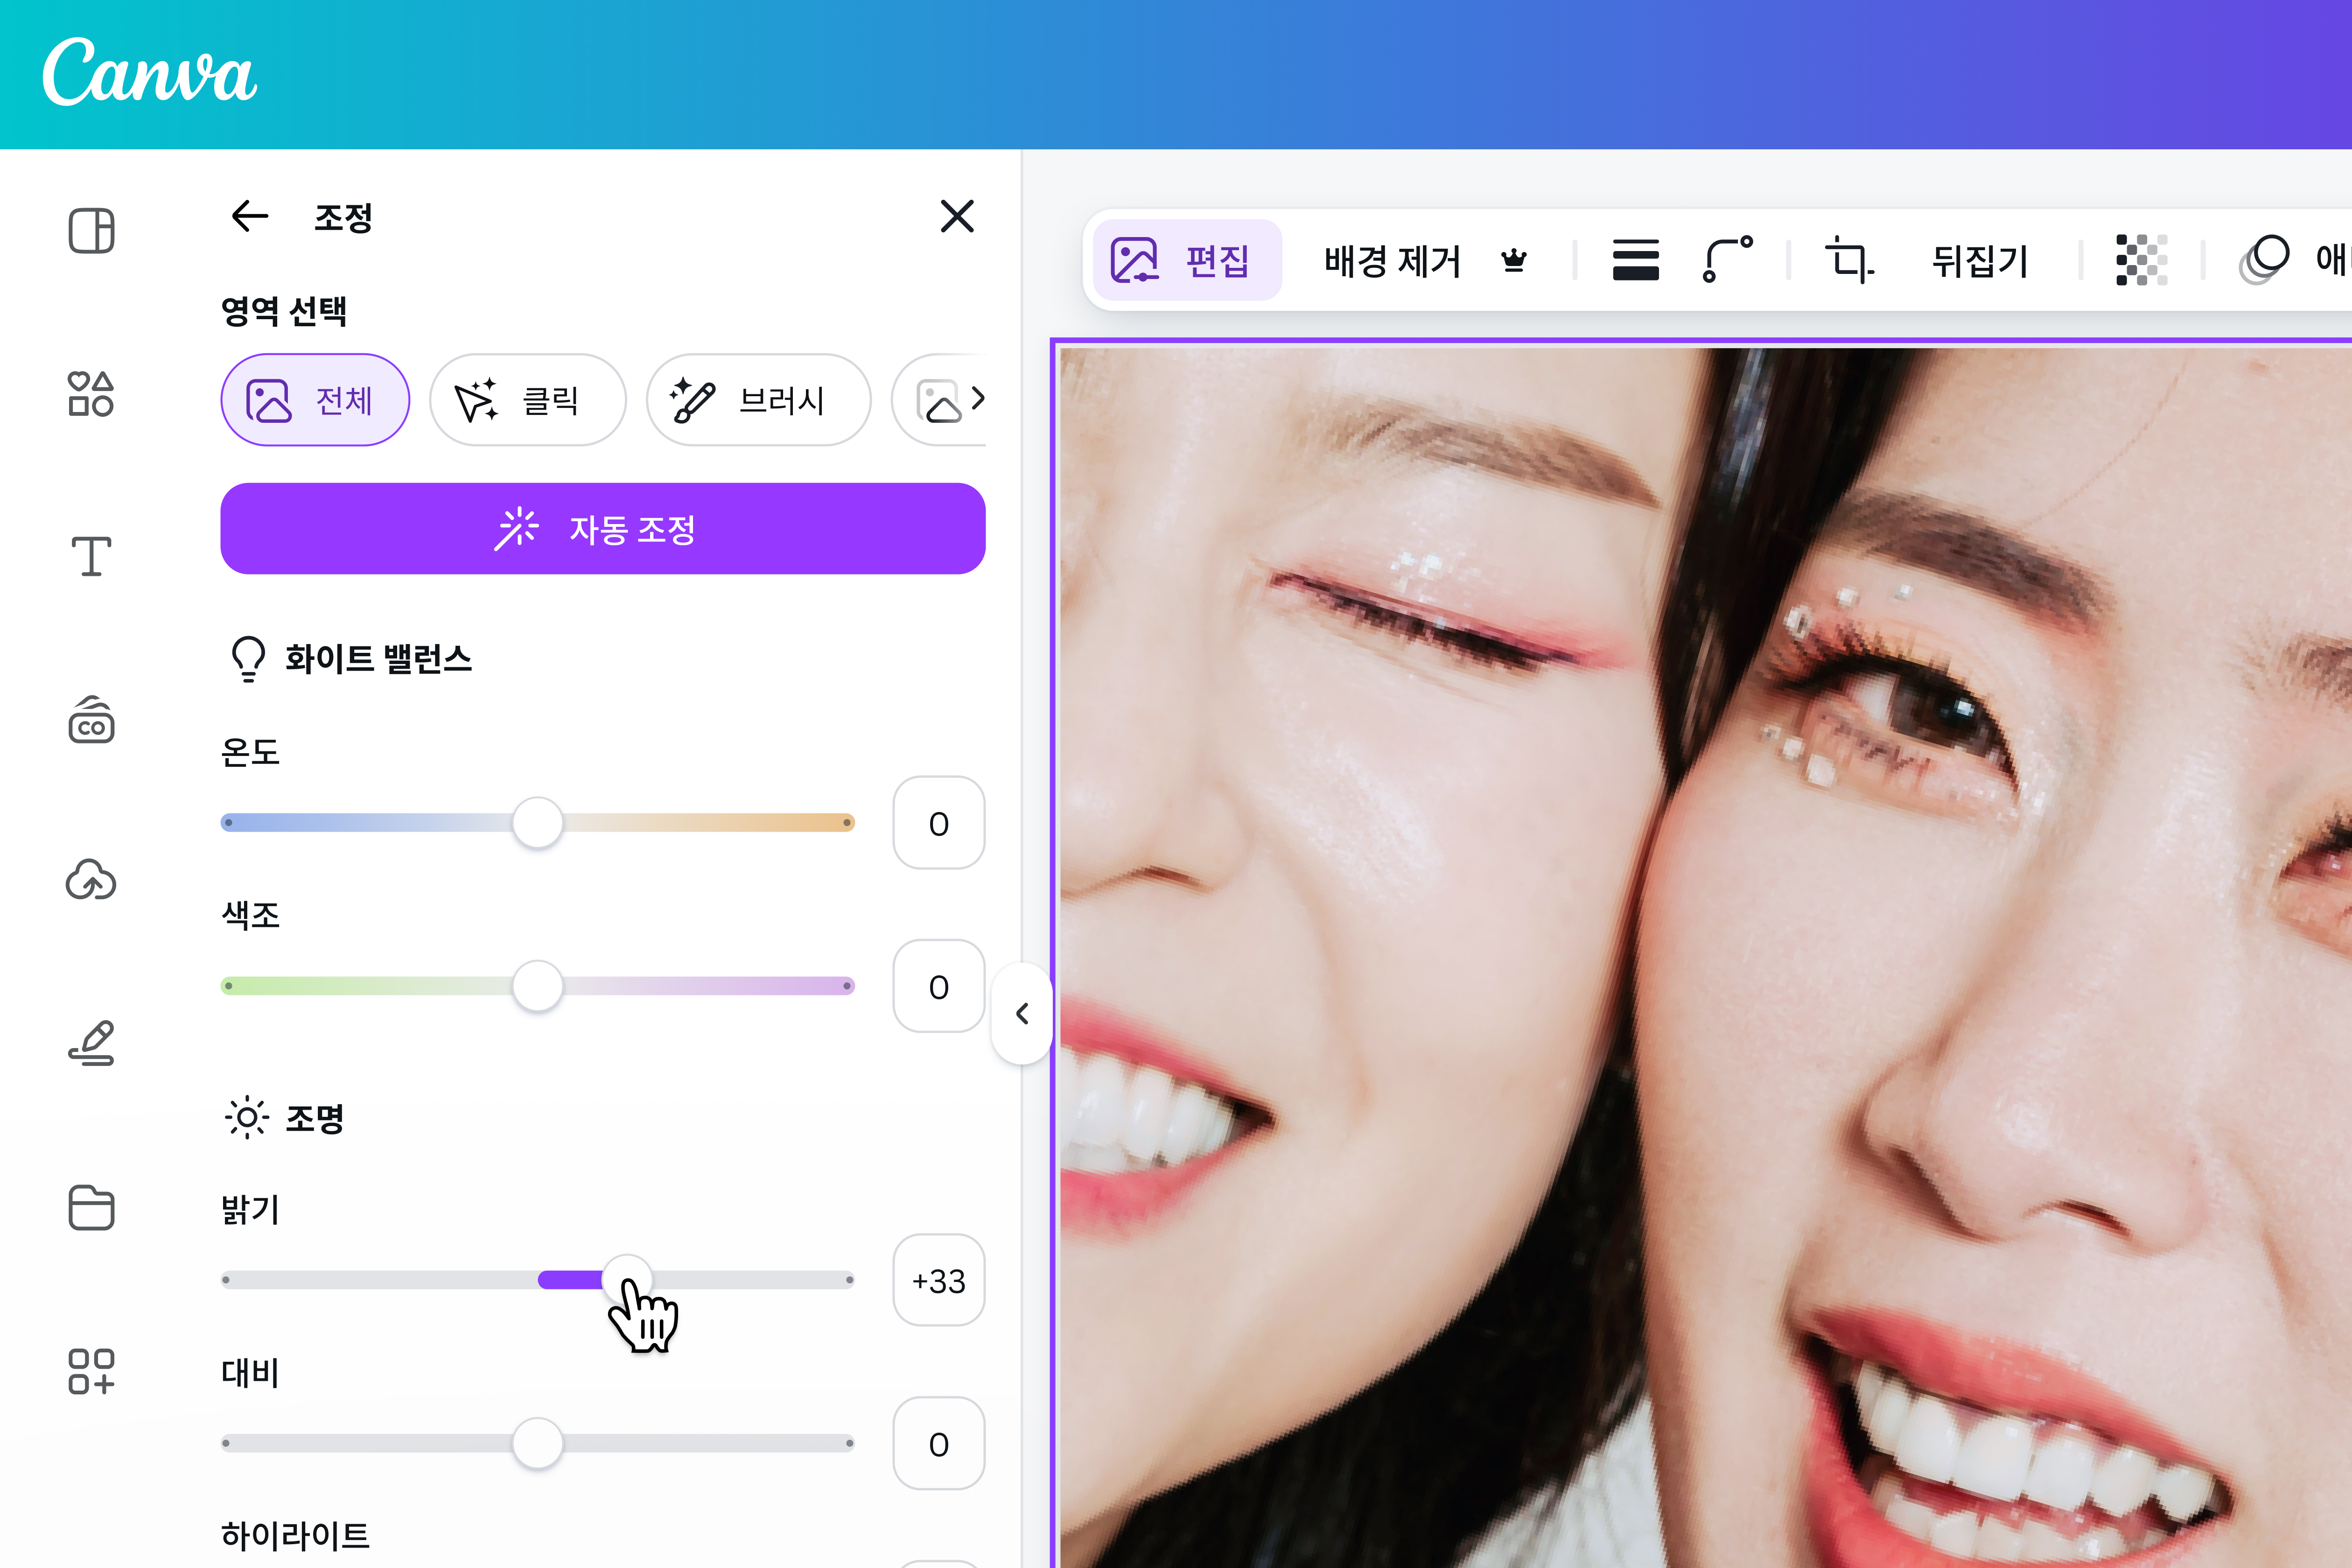
Task: Click the 밝기 +33 value input box
Action: [939, 1280]
